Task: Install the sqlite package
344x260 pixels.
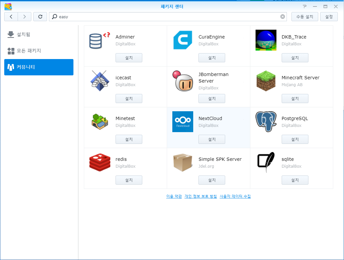Action: pyautogui.click(x=295, y=180)
